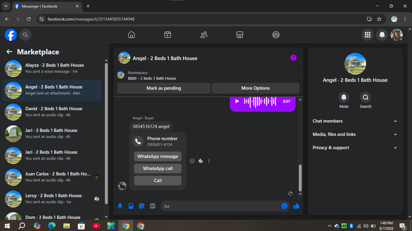This screenshot has width=412, height=231.
Task: Open more actions for Angel's message
Action: pos(209,161)
